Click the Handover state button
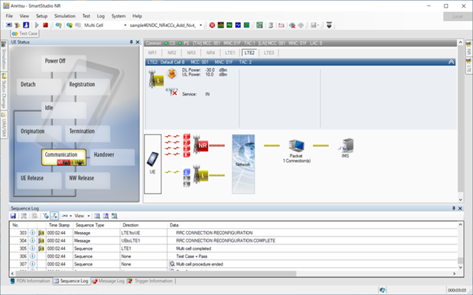 point(112,157)
